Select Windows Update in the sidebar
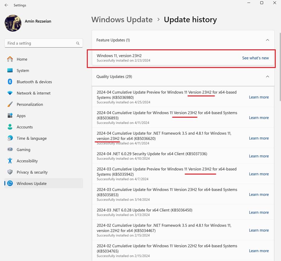The width and height of the screenshot is (281, 261). click(x=31, y=183)
